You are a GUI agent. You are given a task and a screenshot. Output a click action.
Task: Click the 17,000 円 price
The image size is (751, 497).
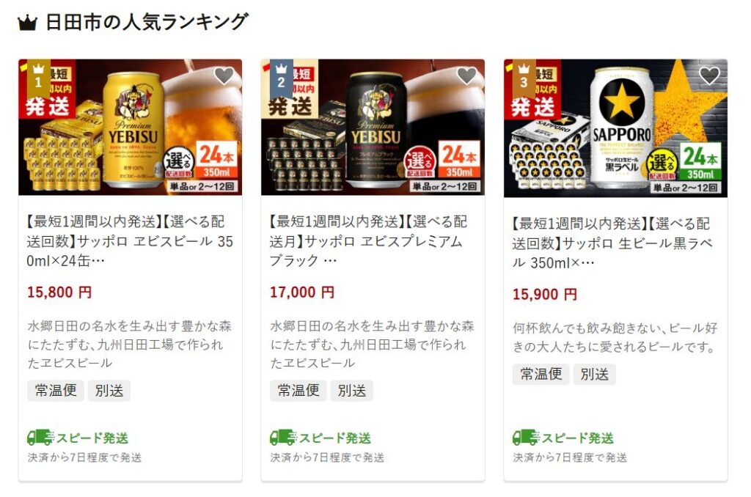click(302, 292)
